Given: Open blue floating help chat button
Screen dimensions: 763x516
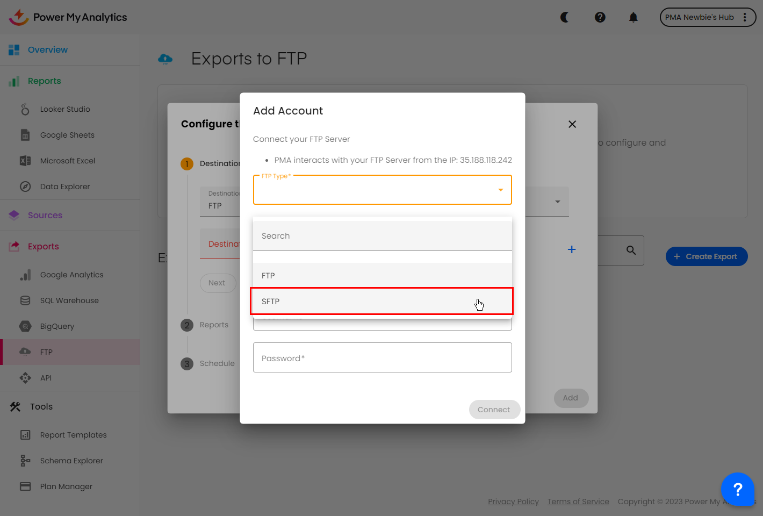Looking at the screenshot, I should [x=737, y=489].
